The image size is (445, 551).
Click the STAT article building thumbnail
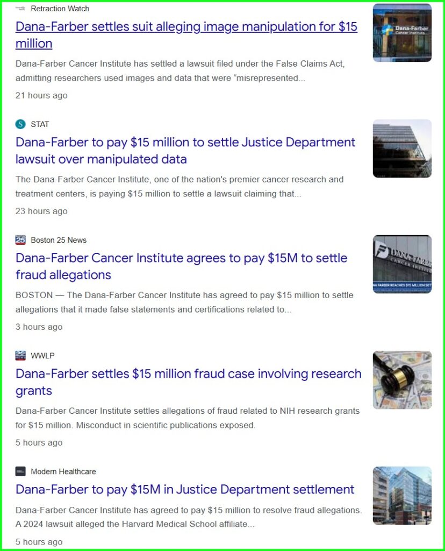point(402,149)
